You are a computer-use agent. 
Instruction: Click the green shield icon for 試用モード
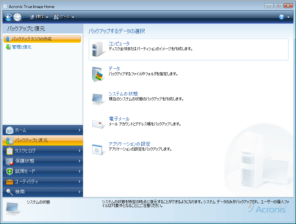tap(9, 171)
